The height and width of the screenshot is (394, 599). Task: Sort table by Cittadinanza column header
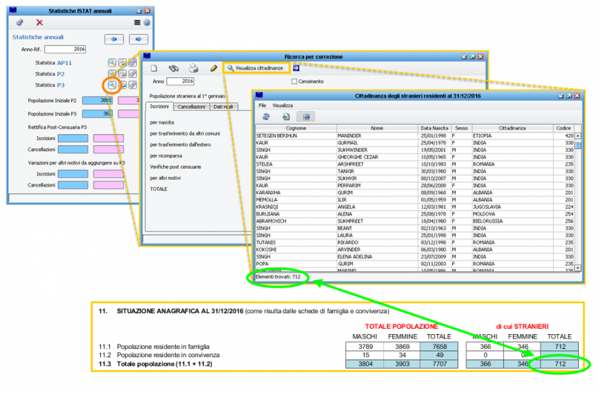[512, 128]
